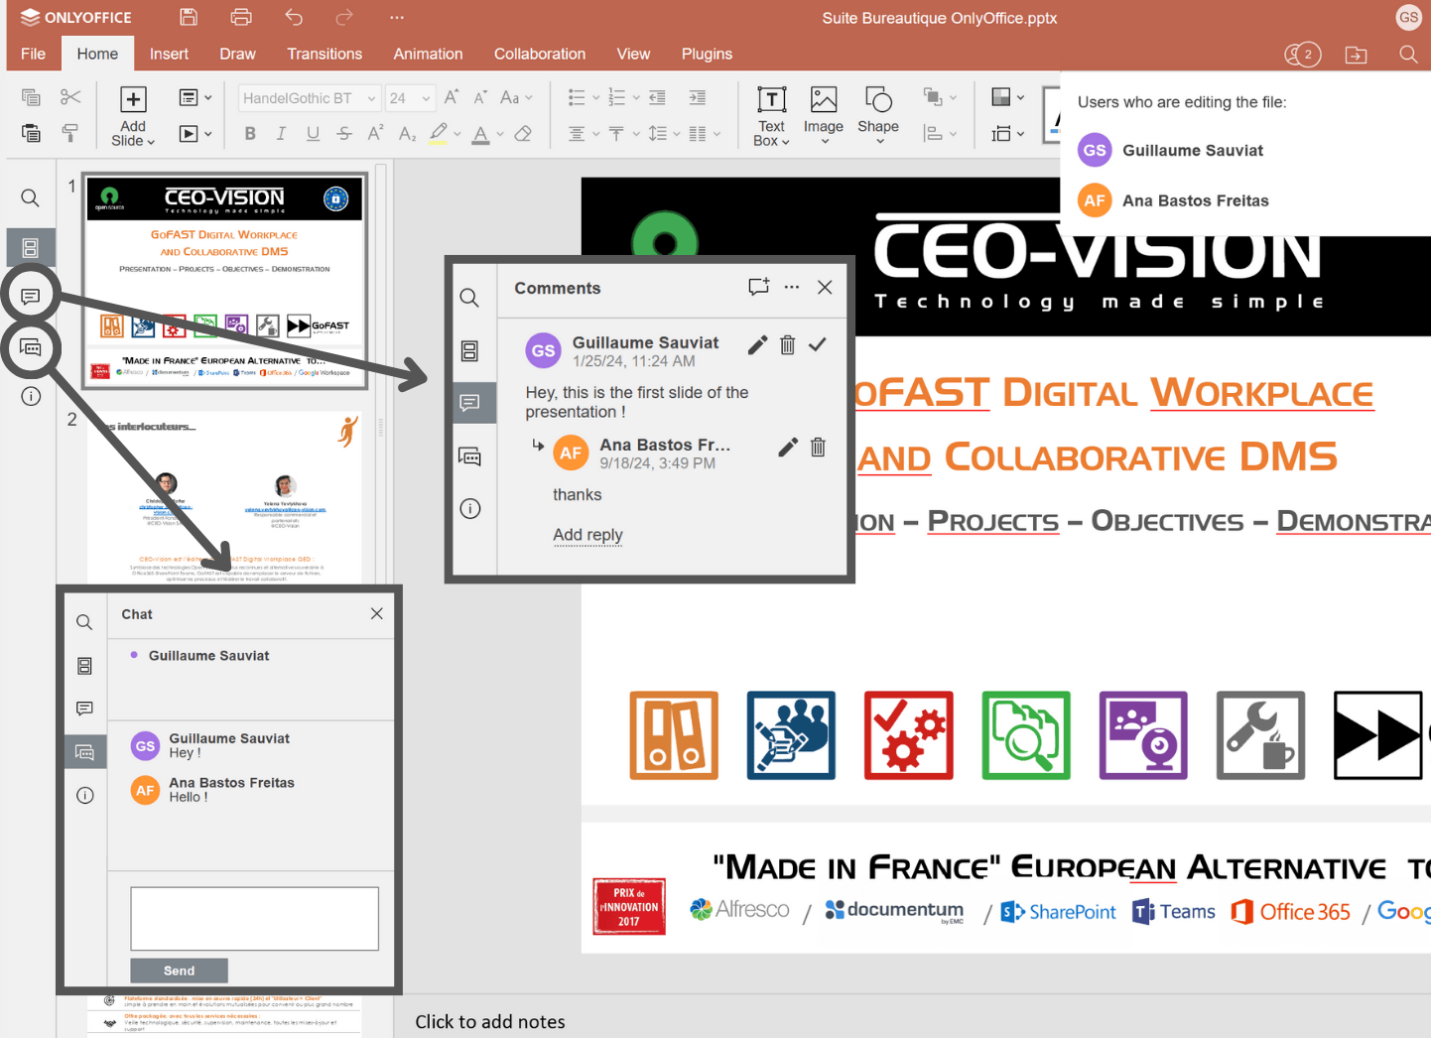Delete Ana Bastos's reply using trash icon

click(818, 448)
